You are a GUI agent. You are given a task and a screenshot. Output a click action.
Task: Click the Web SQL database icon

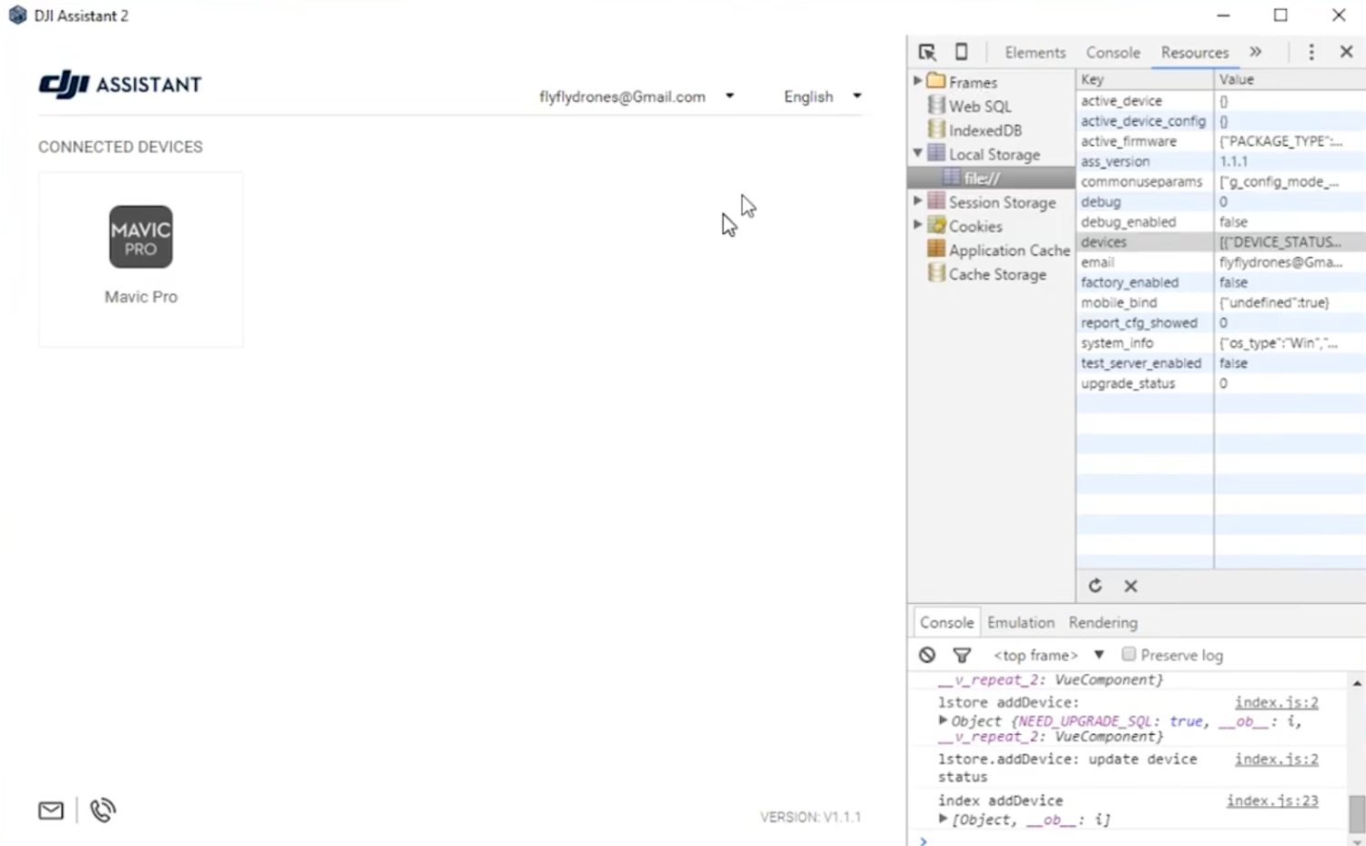936,106
